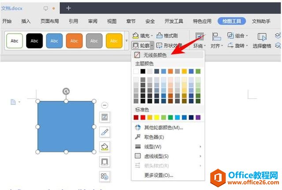Expand the Wrap (环绕) dropdown arrow

205,46
